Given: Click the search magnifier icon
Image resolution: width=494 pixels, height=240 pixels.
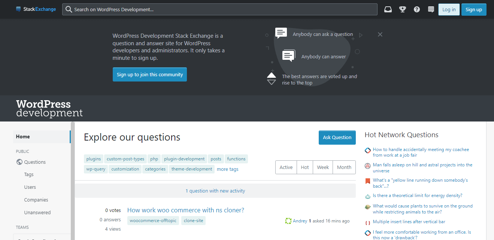Looking at the screenshot, I should [x=69, y=9].
